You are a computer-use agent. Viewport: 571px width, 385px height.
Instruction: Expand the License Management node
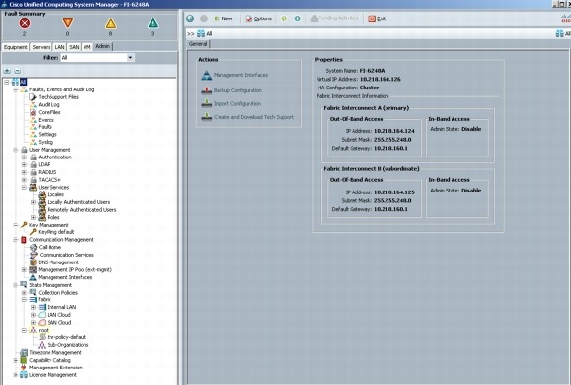click(16, 375)
